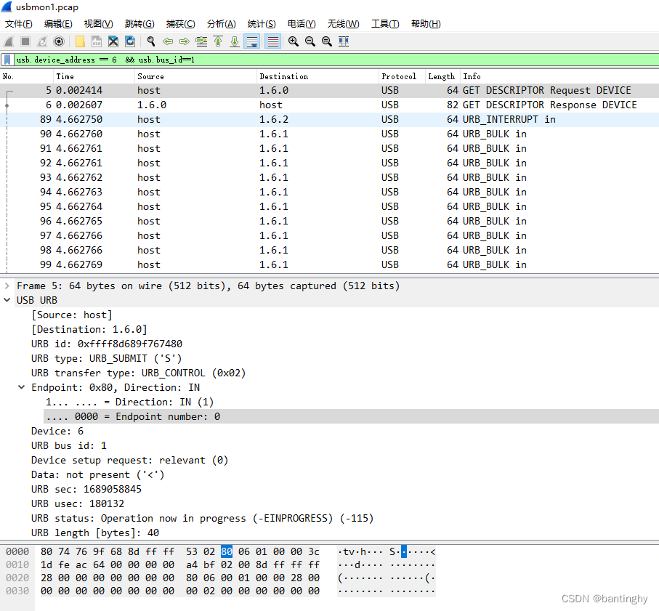Open the 跳转(G) menu
Image resolution: width=659 pixels, height=611 pixels.
[140, 24]
